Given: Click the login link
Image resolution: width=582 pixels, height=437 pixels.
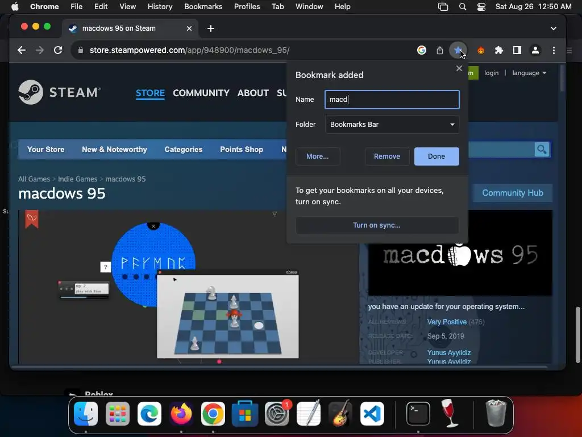Looking at the screenshot, I should 492,73.
